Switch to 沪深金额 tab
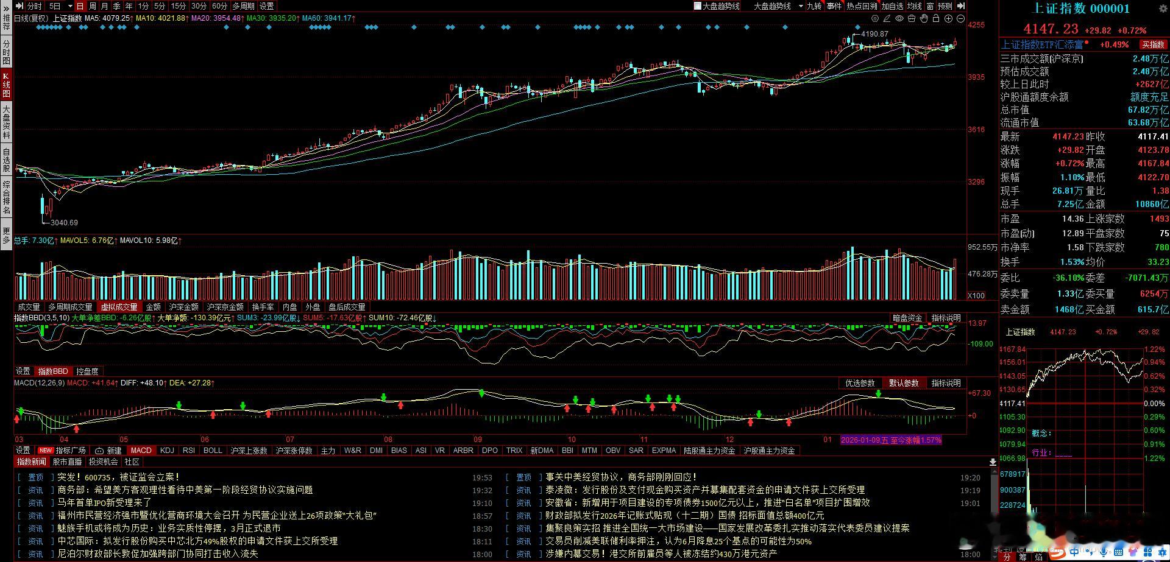Image resolution: width=1170 pixels, height=562 pixels. (x=183, y=307)
